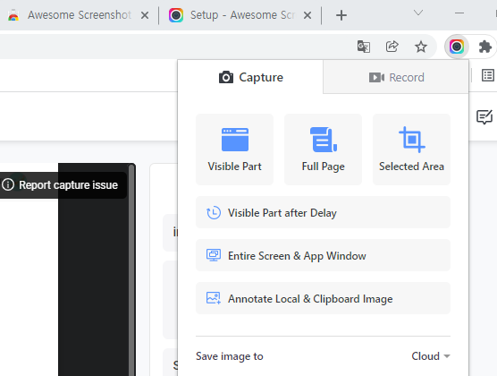This screenshot has height=376, width=497.
Task: Close the Setup - Awesome Screenshot tab
Action: (307, 15)
